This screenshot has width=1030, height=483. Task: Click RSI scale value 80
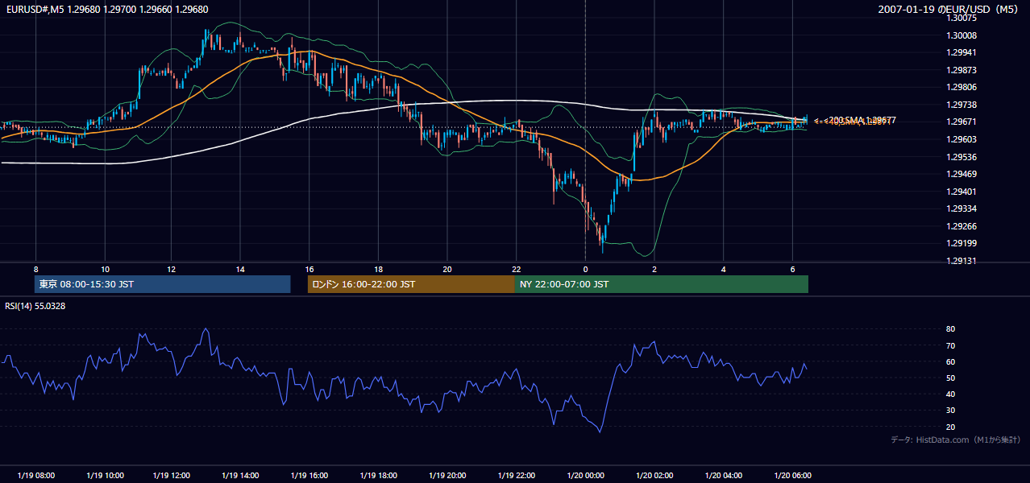950,329
